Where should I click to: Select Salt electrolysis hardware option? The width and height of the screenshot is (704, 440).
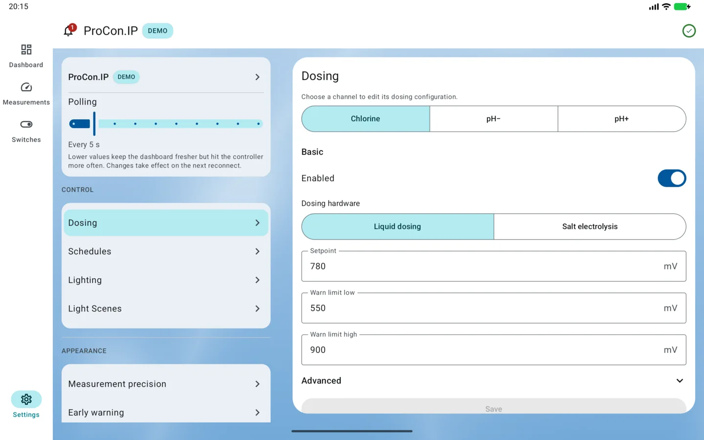[x=590, y=226]
